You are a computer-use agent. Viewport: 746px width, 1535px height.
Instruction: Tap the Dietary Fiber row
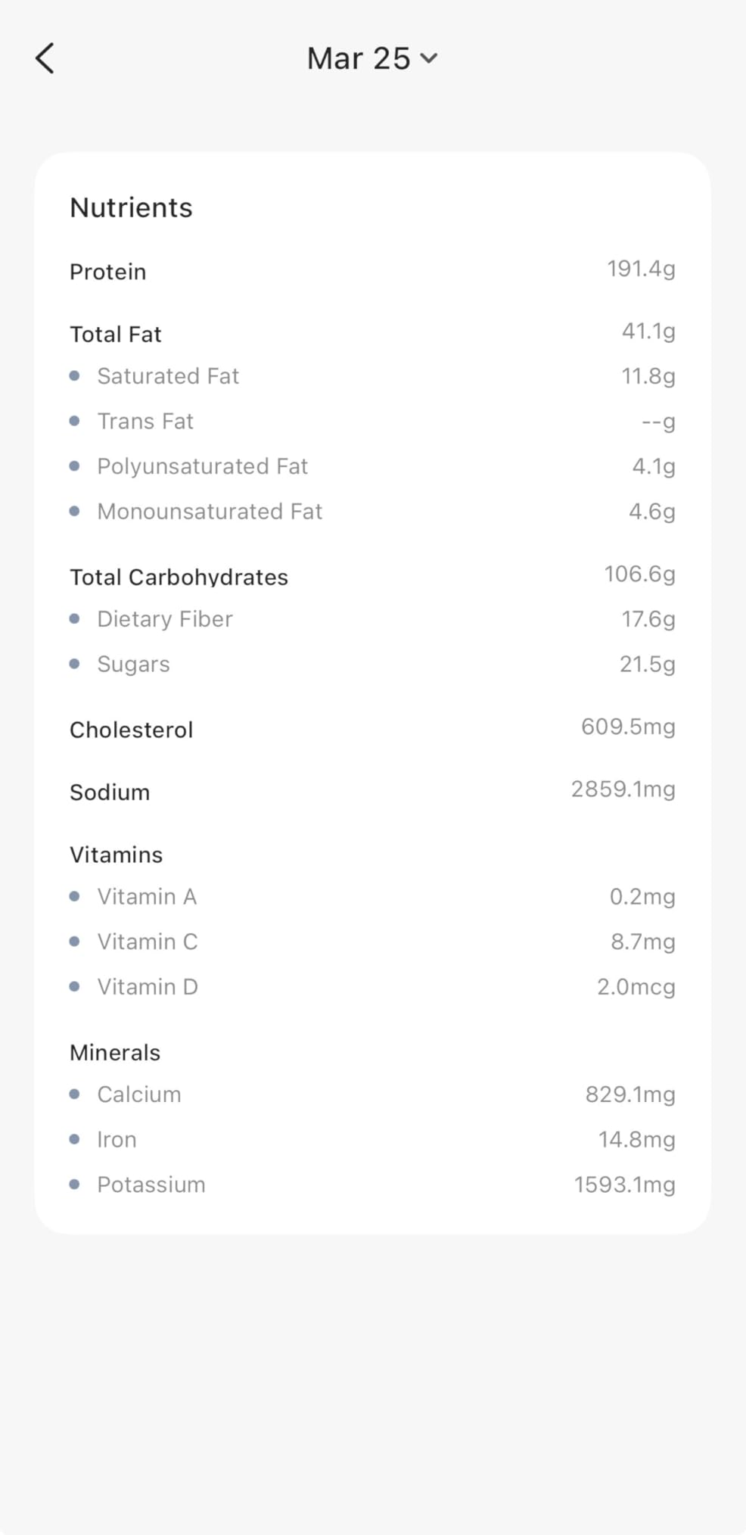click(x=164, y=619)
